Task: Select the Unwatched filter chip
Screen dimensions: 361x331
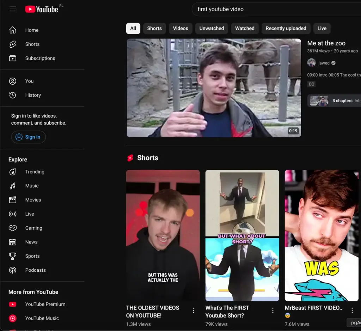Action: [x=212, y=28]
